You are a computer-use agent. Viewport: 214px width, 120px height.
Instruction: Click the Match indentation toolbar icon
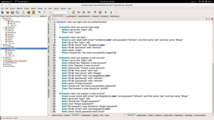pos(89,12)
